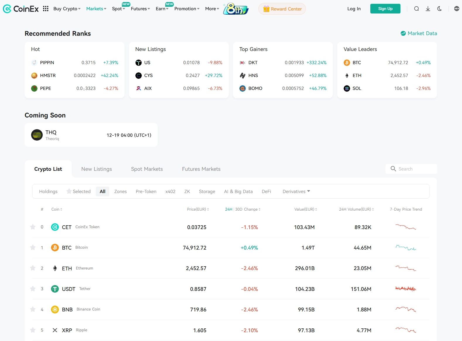Screen dimensions: 462x341
Task: Click the AIX token icon
Action: tap(139, 88)
